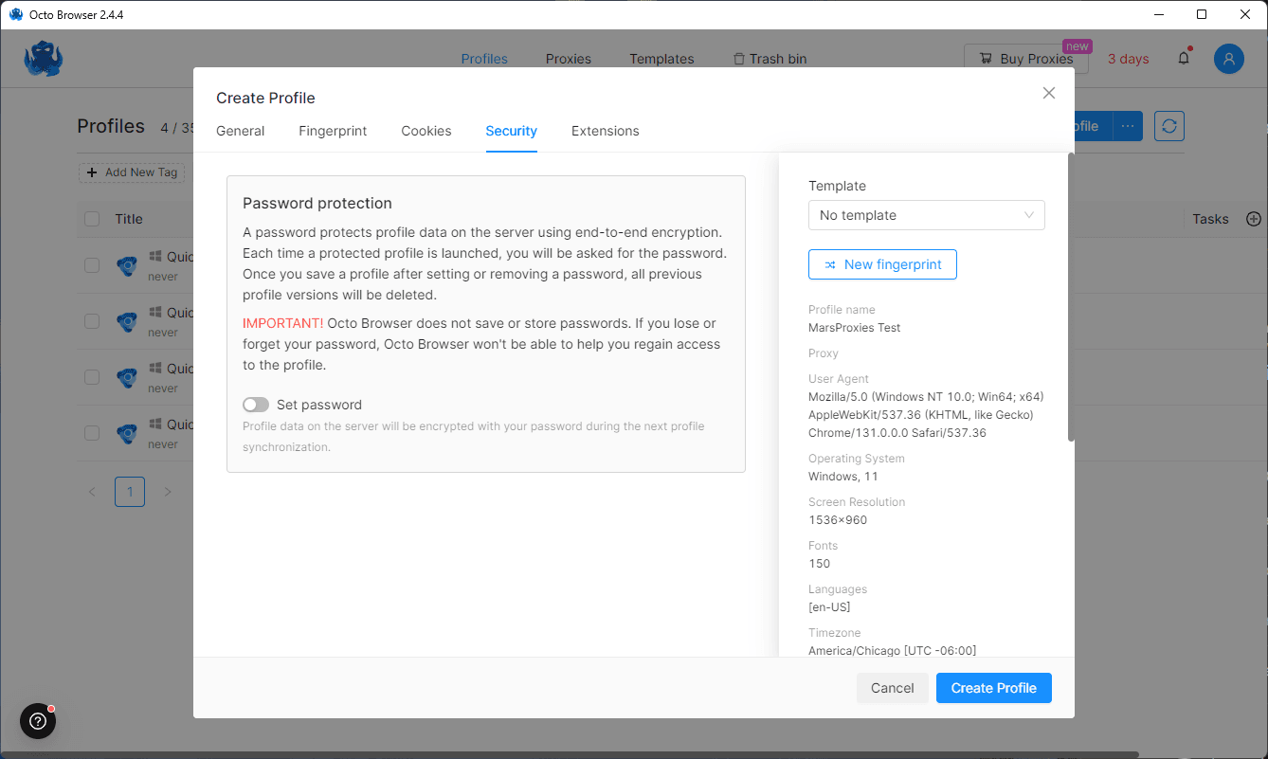The image size is (1268, 759).
Task: Click the Cancel button
Action: 893,688
